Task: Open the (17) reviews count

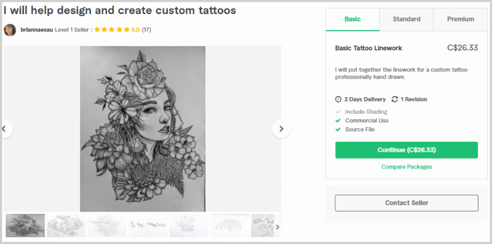Action: pos(146,30)
